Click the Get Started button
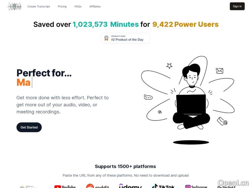 pos(29,127)
